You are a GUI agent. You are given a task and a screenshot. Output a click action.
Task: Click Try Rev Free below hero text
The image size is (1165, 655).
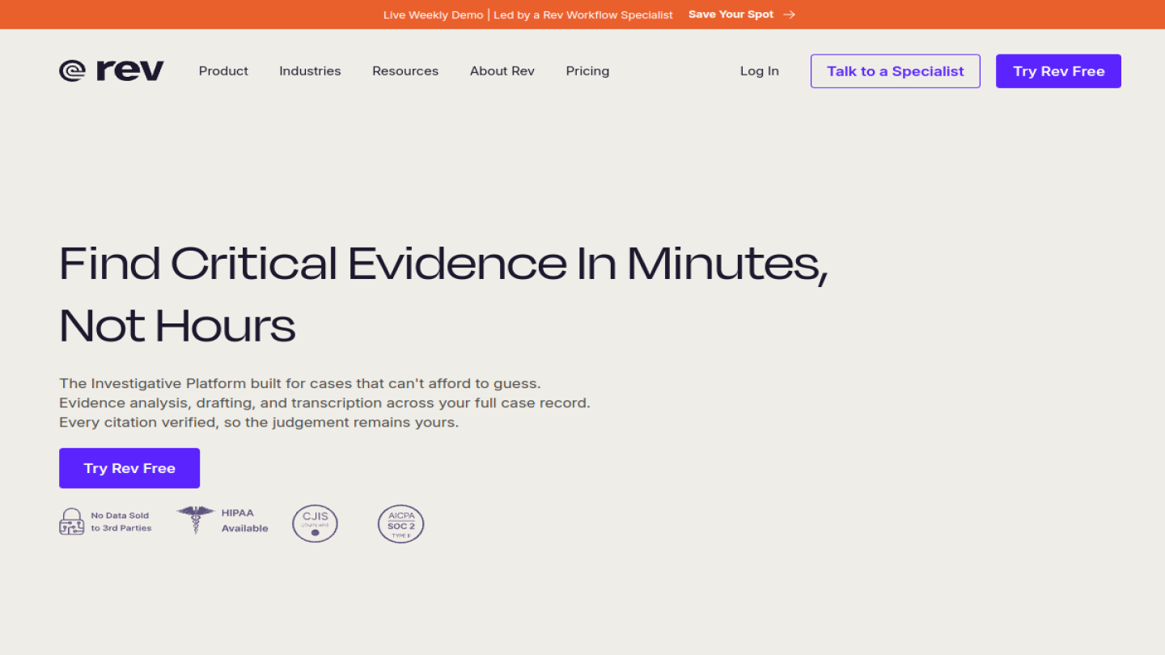(129, 468)
